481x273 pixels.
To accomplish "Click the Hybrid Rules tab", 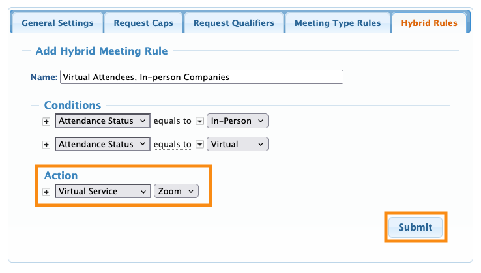I will click(429, 23).
